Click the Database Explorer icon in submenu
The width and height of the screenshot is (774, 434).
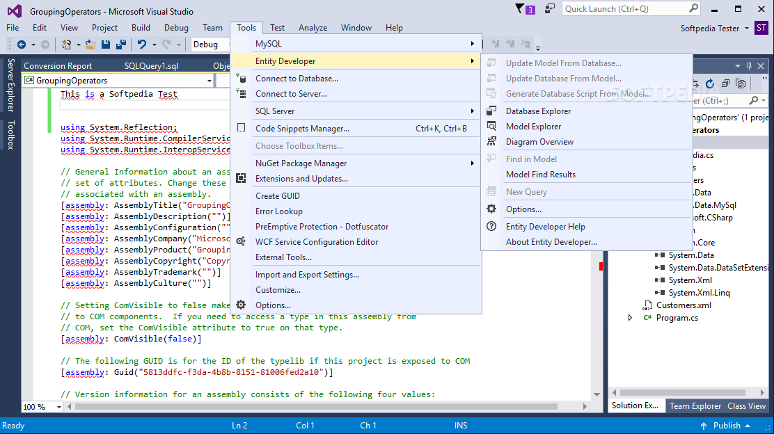point(491,111)
